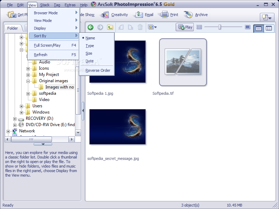
Task: Open the Display submenu
Action: coord(54,28)
